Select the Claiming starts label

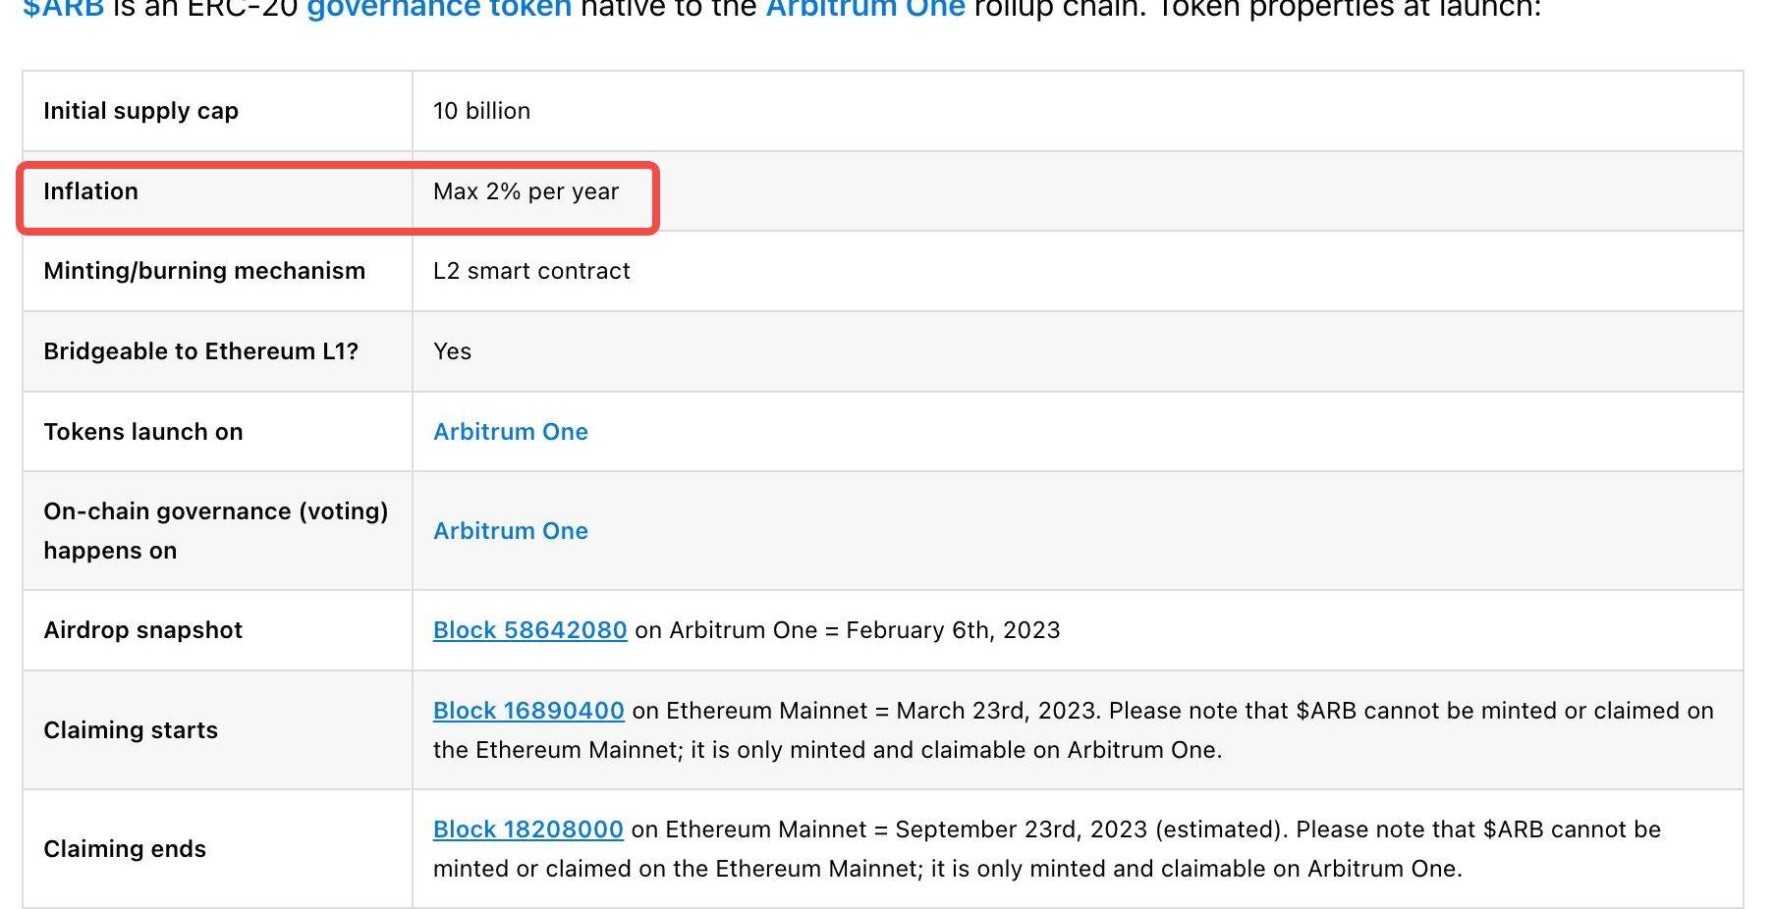[x=131, y=730]
